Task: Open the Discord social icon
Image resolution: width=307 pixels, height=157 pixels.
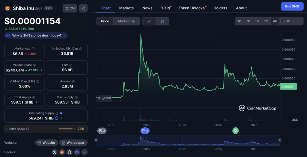Action: point(77,152)
